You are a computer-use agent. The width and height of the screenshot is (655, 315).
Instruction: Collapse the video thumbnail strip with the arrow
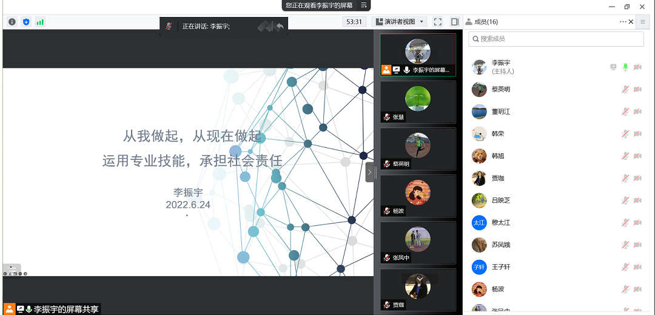coord(370,172)
